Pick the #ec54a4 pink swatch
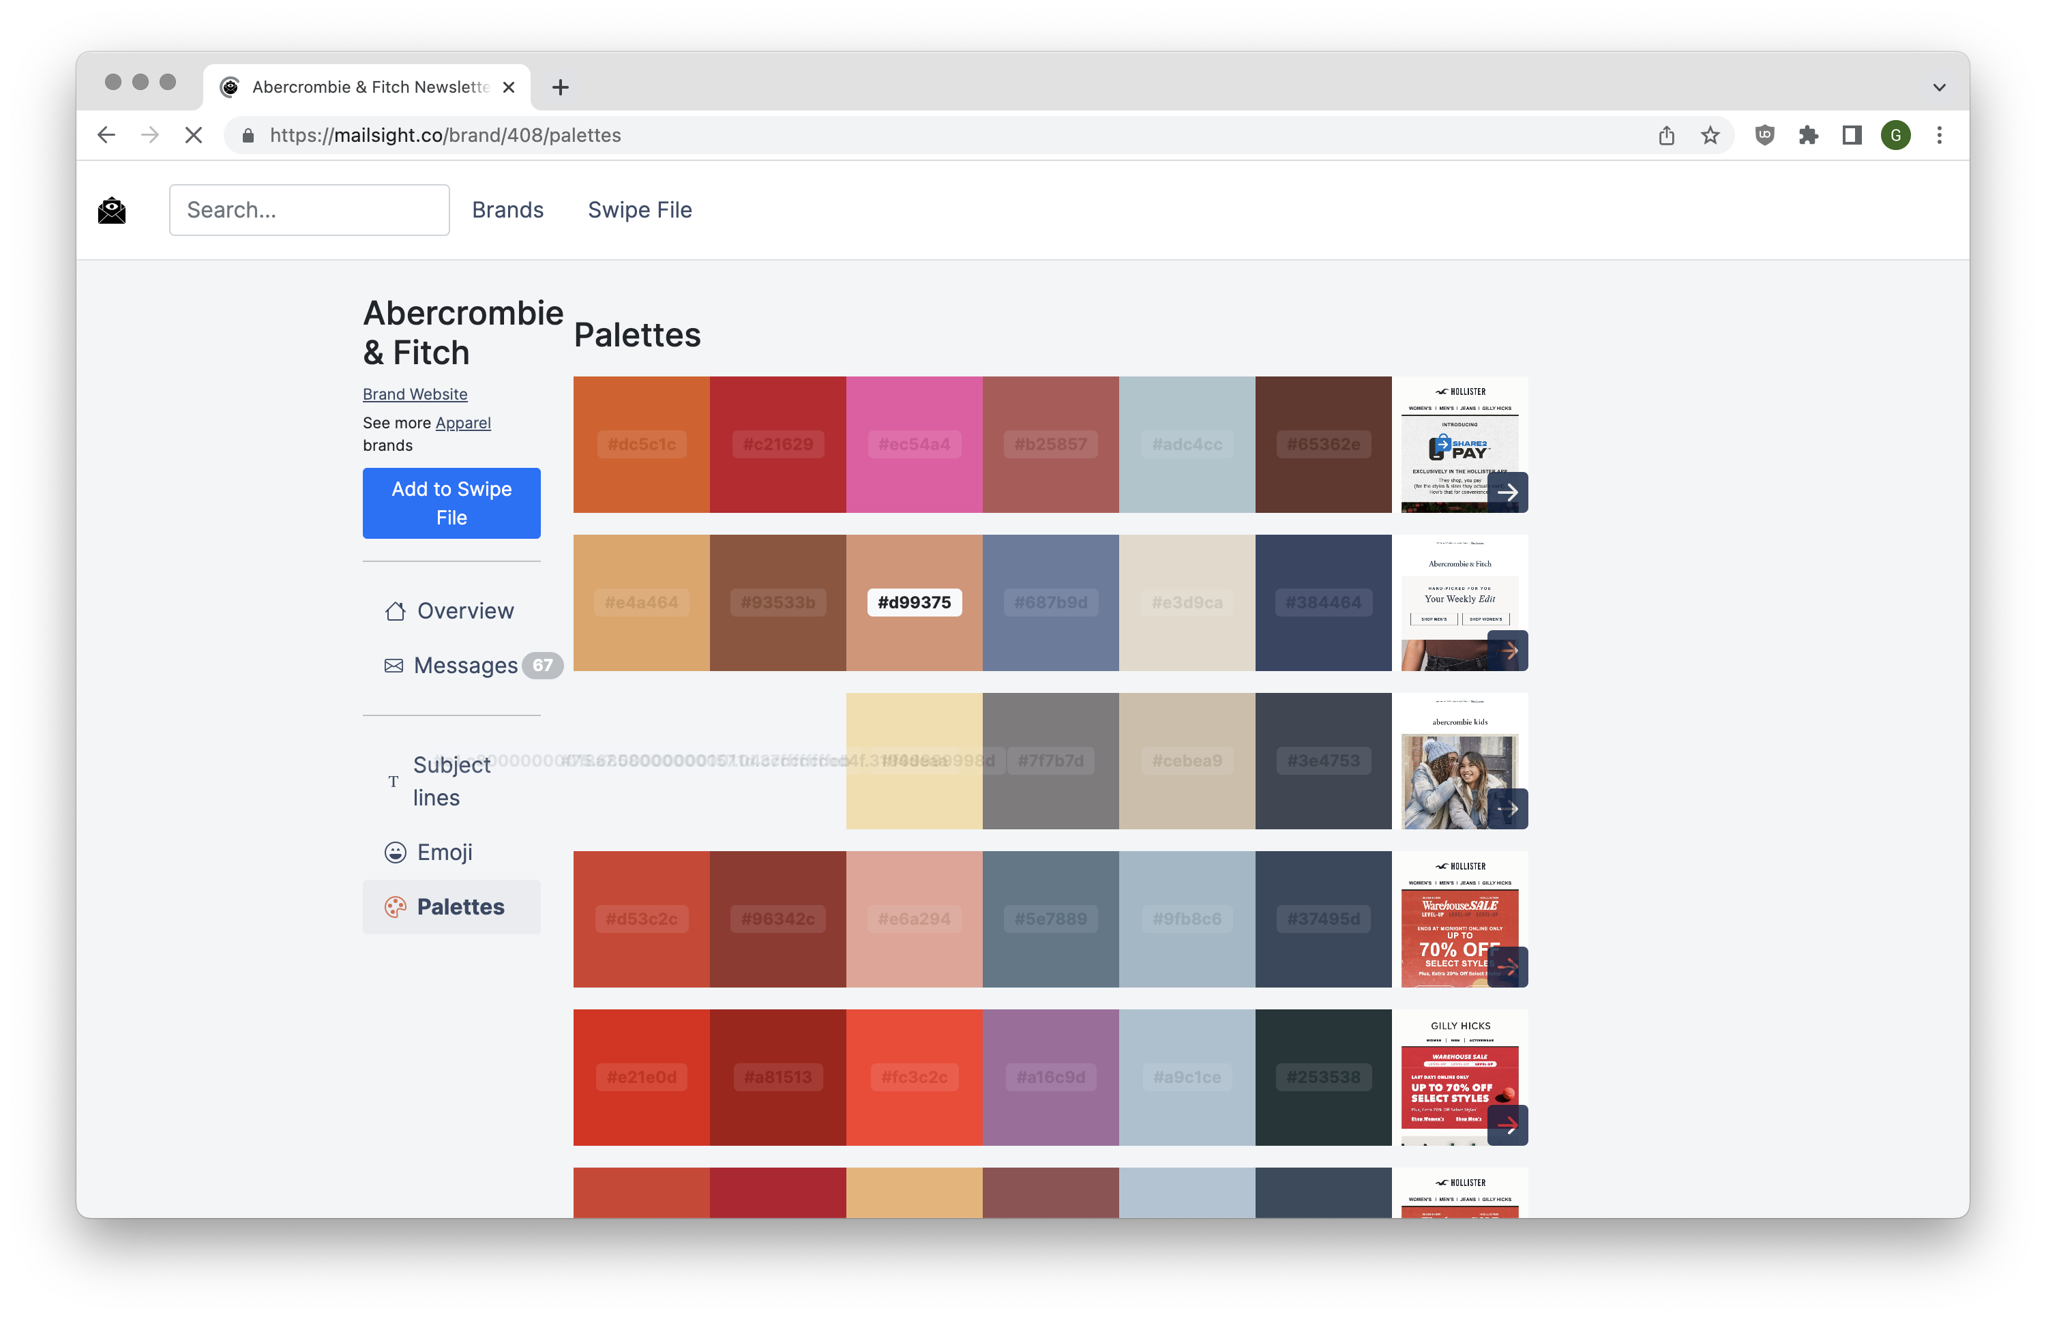Viewport: 2046px width, 1319px height. (914, 445)
